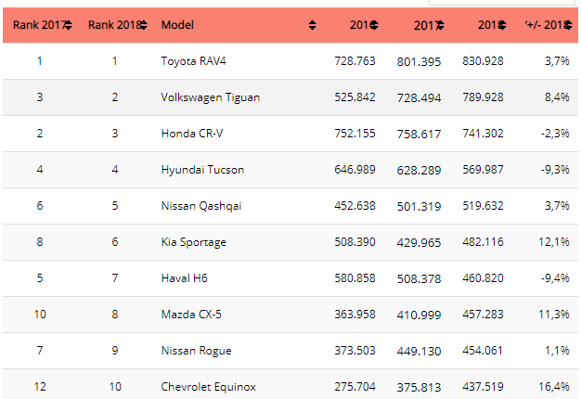Screen dimensions: 581x399
Task: Click Toyota RAV4 2016 value 728.763
Action: click(x=355, y=61)
